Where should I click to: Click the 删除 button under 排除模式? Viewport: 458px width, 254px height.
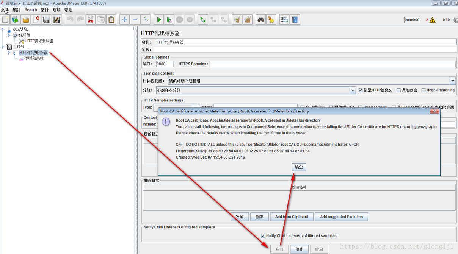(259, 217)
